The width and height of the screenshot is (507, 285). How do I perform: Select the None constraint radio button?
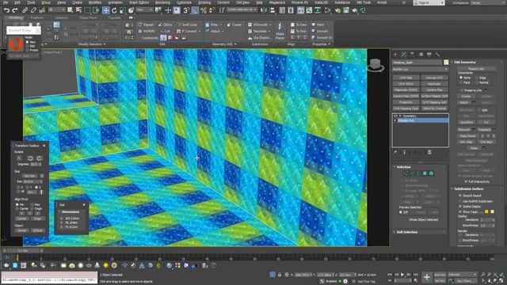(461, 78)
